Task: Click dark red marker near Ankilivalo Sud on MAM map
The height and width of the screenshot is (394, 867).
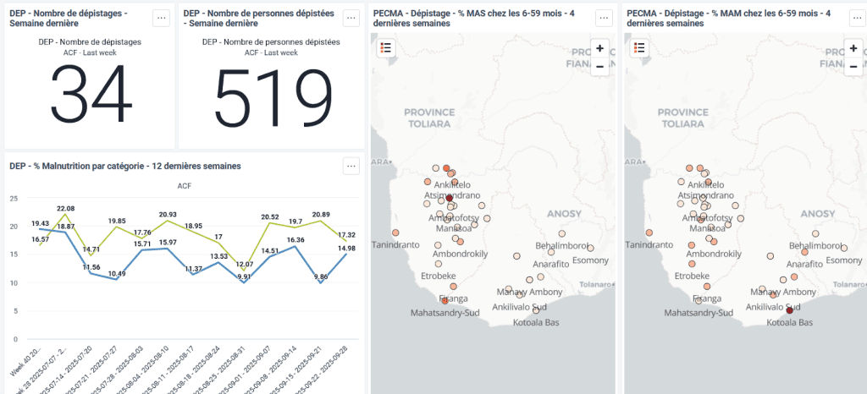Action: tap(789, 310)
